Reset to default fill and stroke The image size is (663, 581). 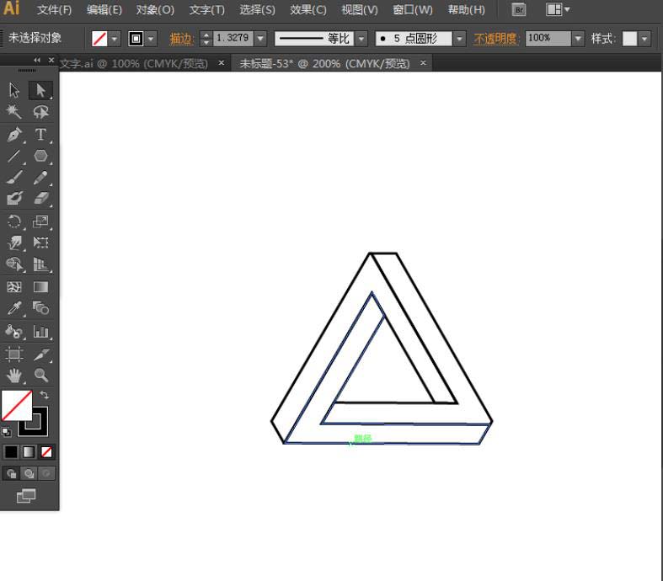7,432
